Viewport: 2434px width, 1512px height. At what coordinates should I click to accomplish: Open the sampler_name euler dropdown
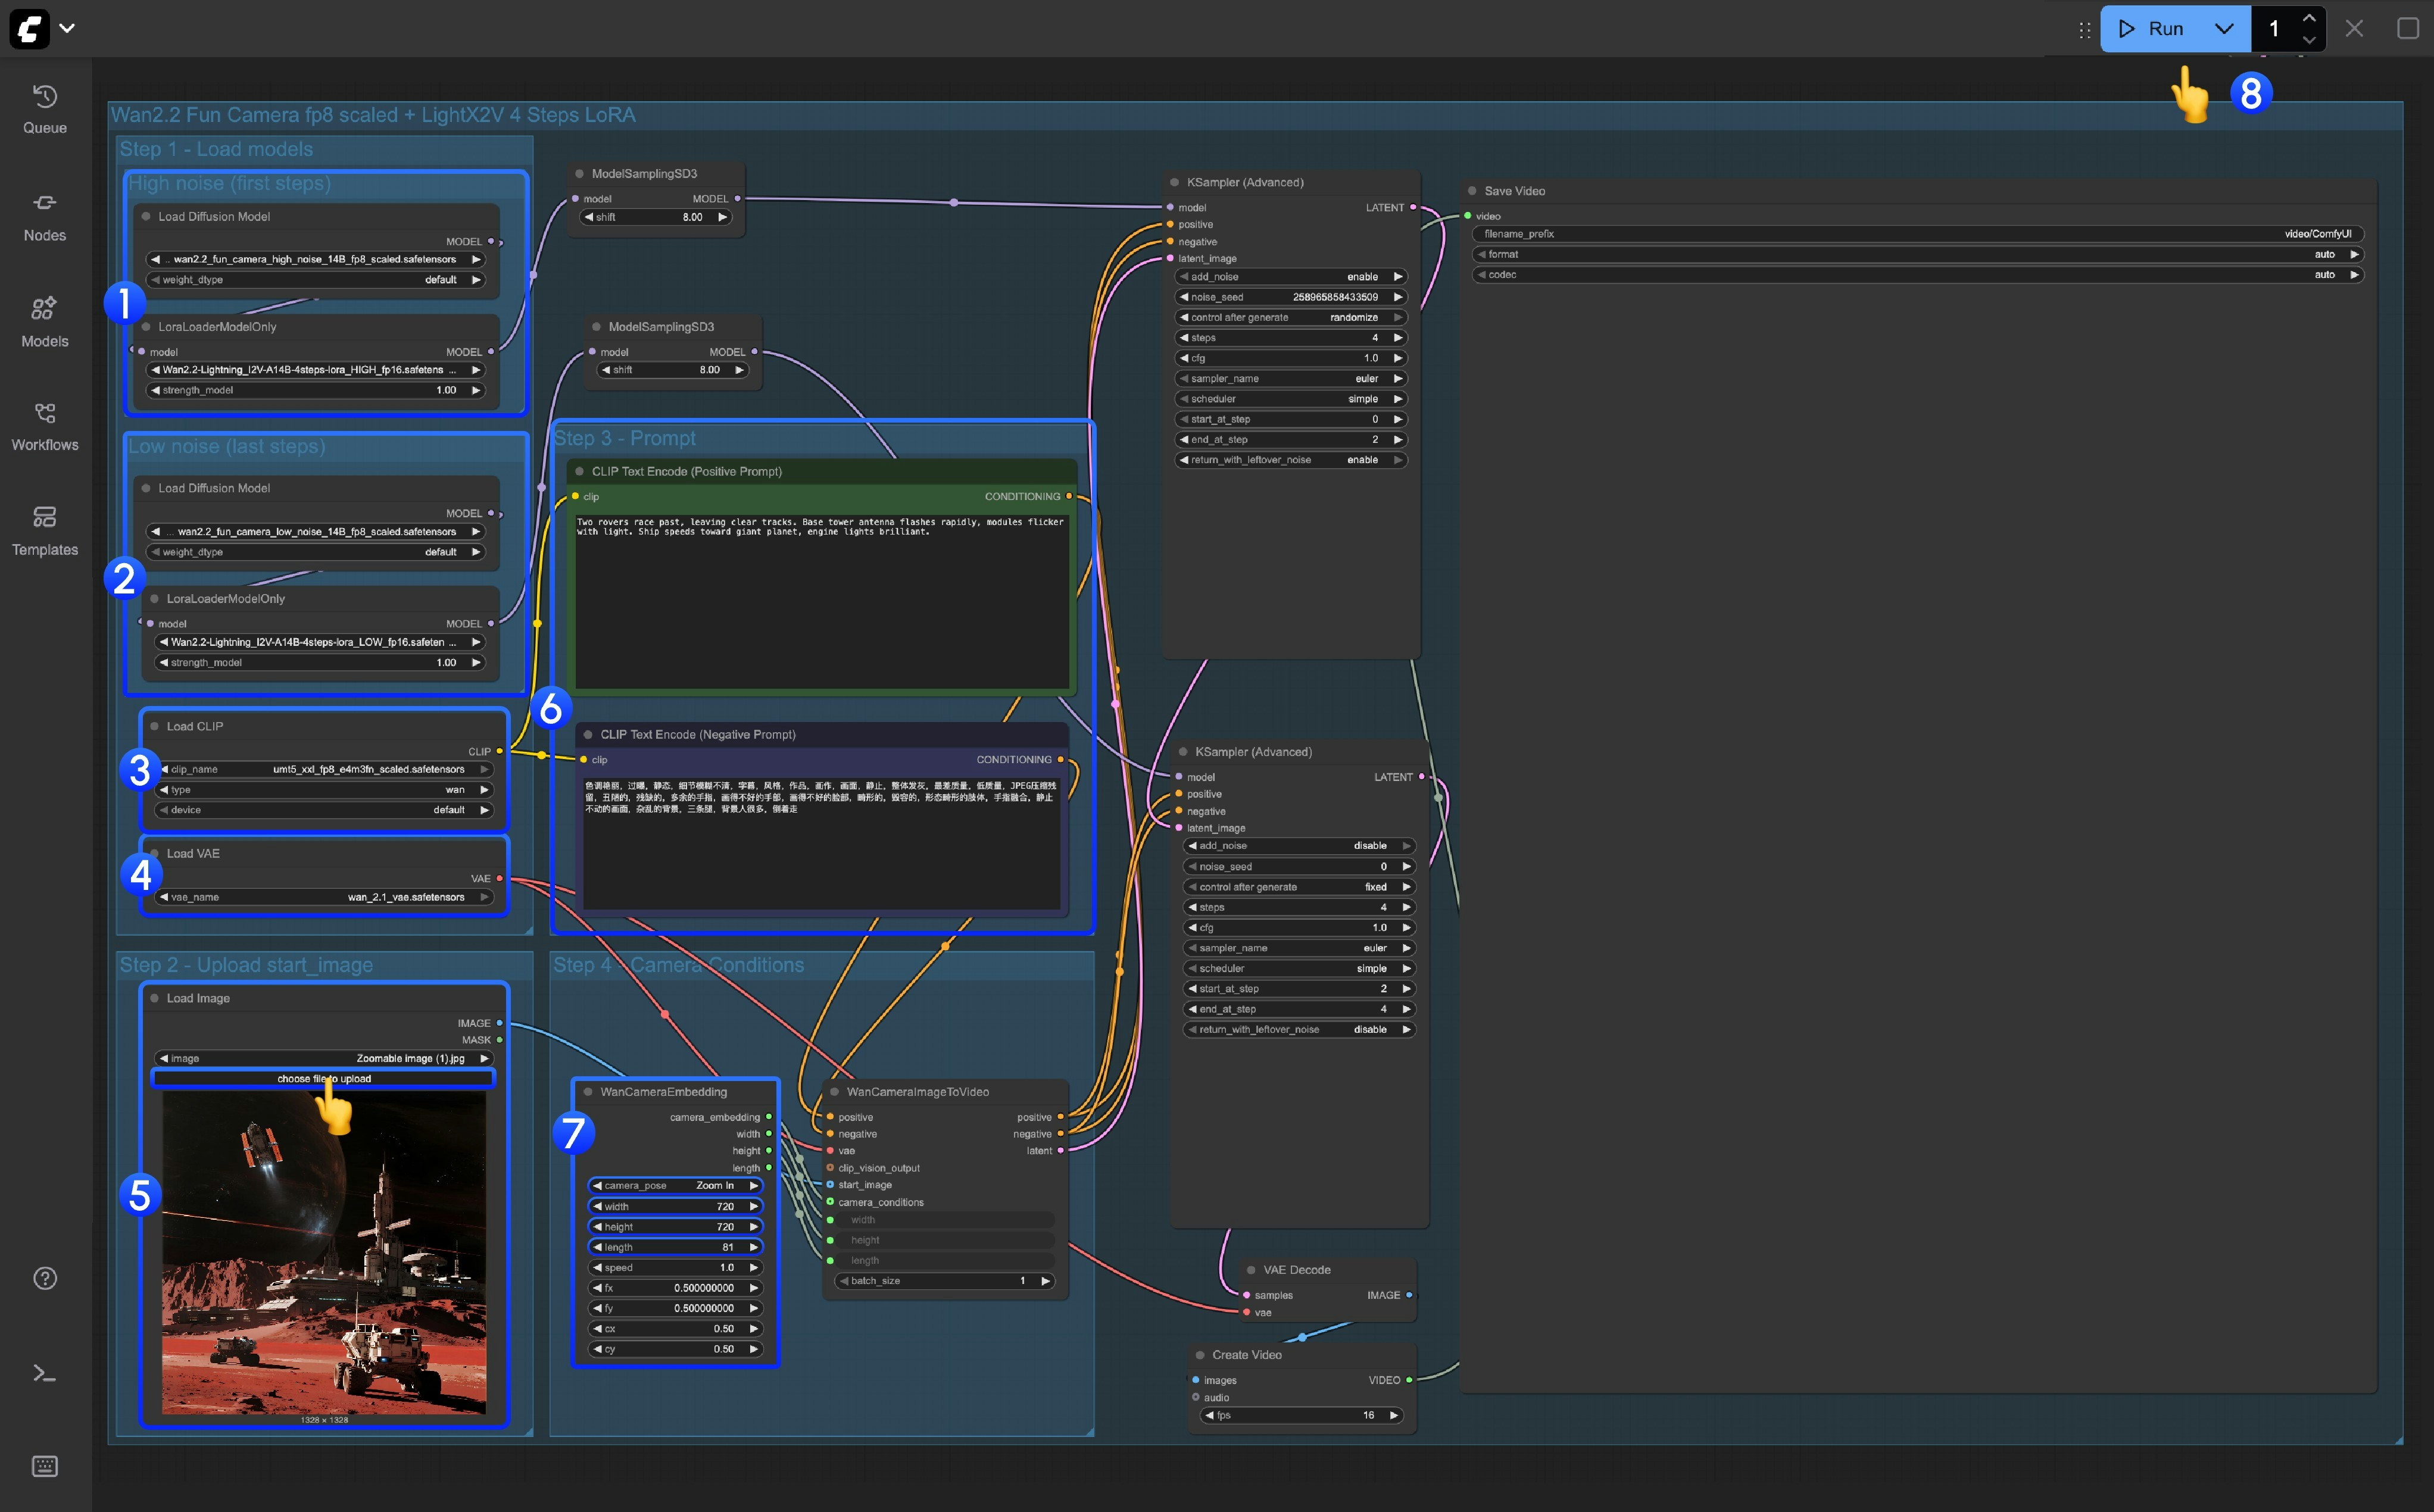click(x=1291, y=378)
